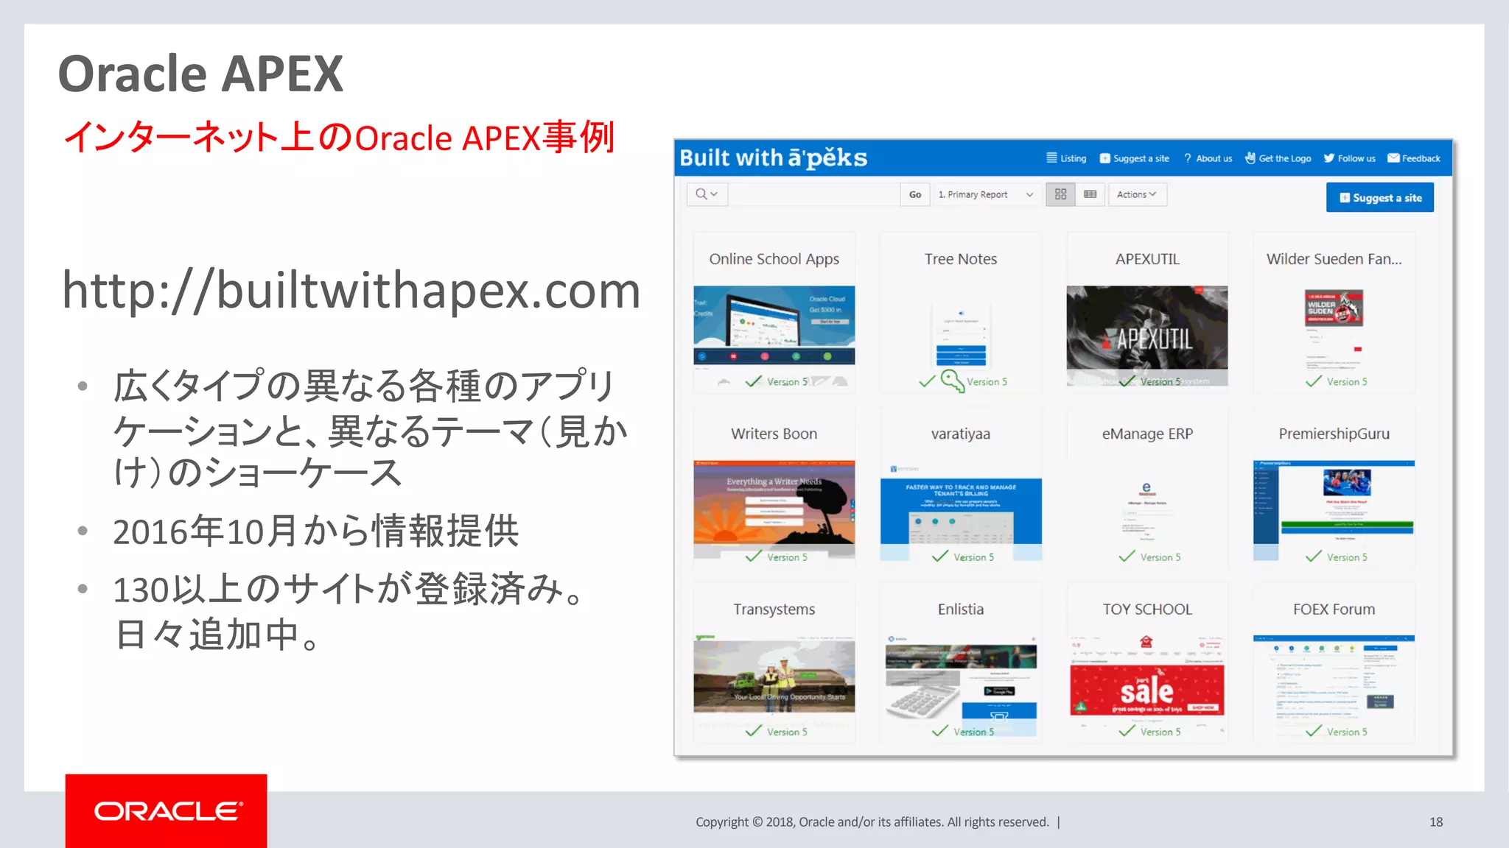Image resolution: width=1509 pixels, height=848 pixels.
Task: Click the hand icon by Get the Logo
Action: pyautogui.click(x=1250, y=158)
